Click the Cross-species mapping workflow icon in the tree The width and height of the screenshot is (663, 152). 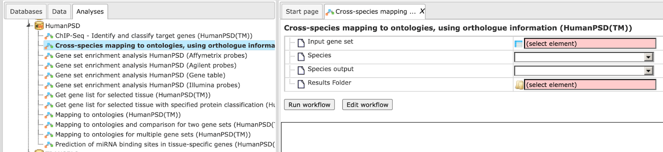(49, 46)
